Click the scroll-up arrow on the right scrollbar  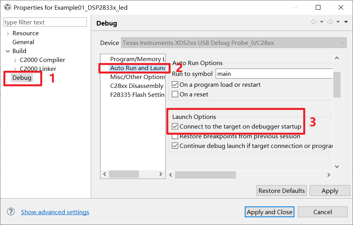click(x=337, y=58)
